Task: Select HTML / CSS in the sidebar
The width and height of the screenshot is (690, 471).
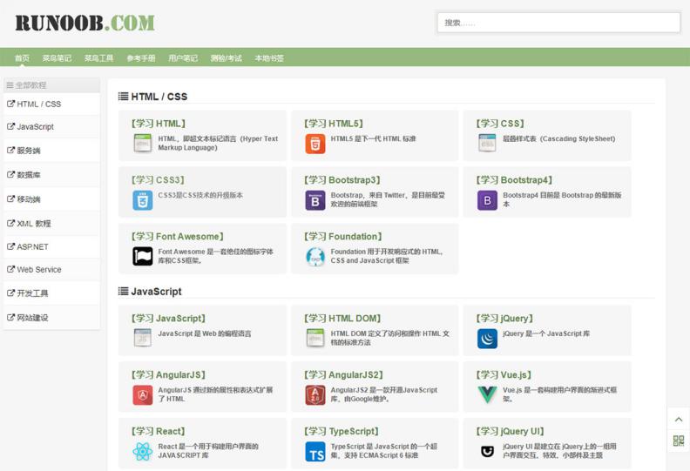Action: (51, 104)
